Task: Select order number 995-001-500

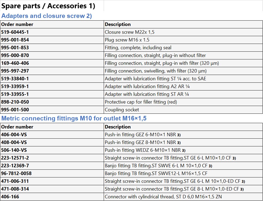Action: click(x=15, y=110)
